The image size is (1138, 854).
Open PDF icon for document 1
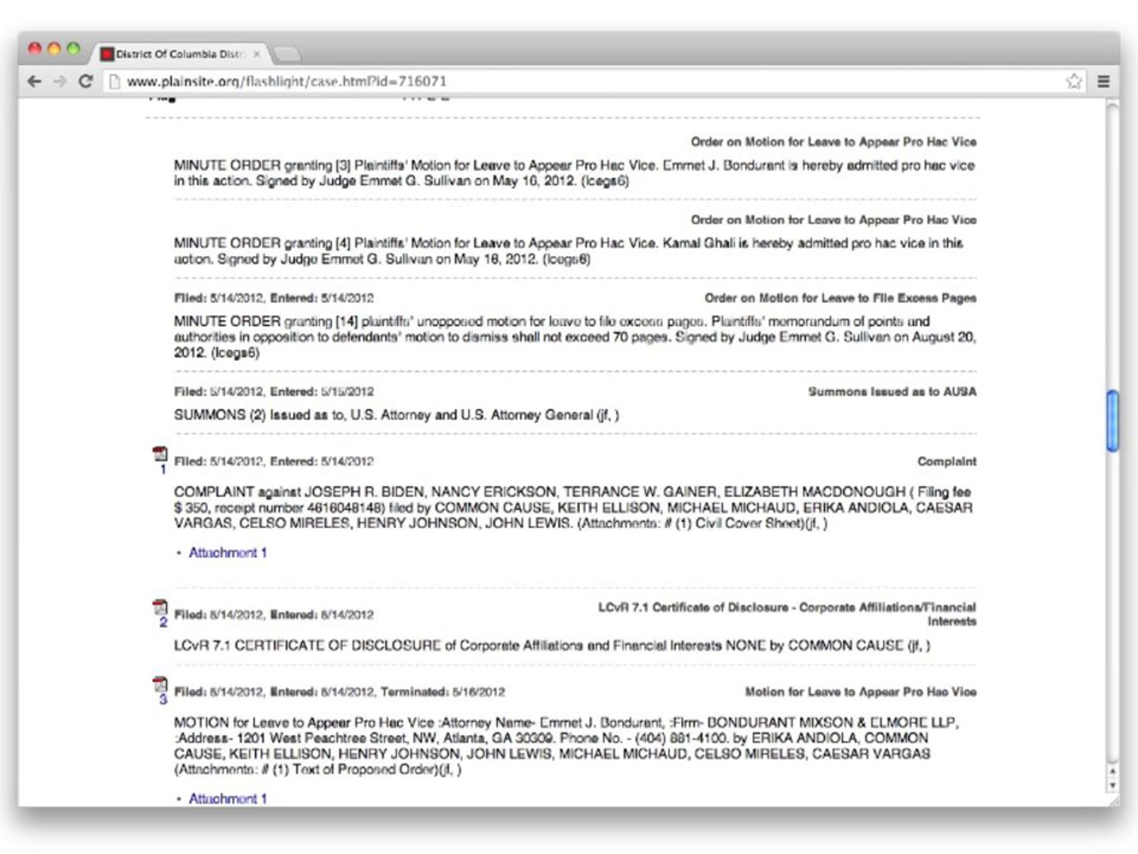(160, 454)
